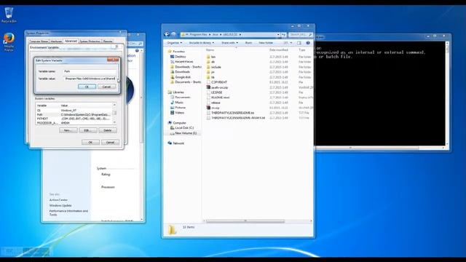
Task: Select the Advanced tab in System Properties
Action: (x=71, y=41)
